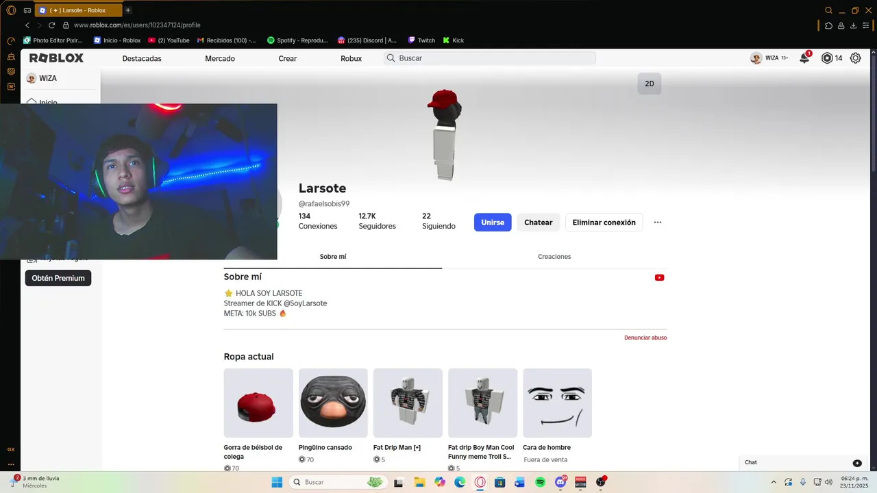Open the Recibidos Gmail bookmark
This screenshot has width=877, height=493.
[227, 40]
